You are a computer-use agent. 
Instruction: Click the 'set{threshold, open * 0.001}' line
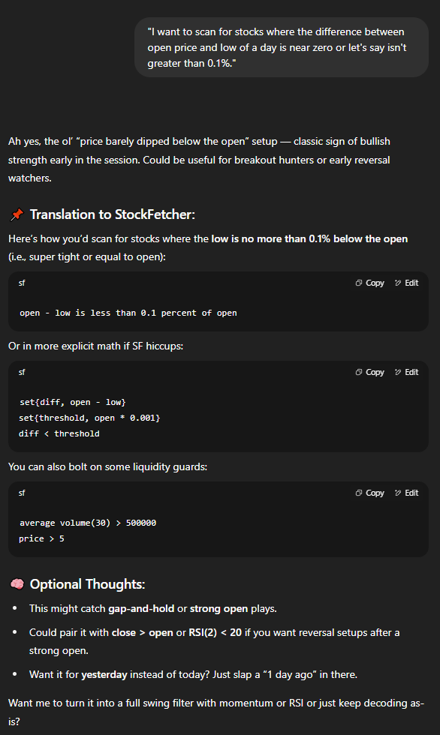tap(89, 418)
